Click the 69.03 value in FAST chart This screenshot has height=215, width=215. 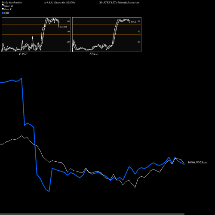pos(64,27)
